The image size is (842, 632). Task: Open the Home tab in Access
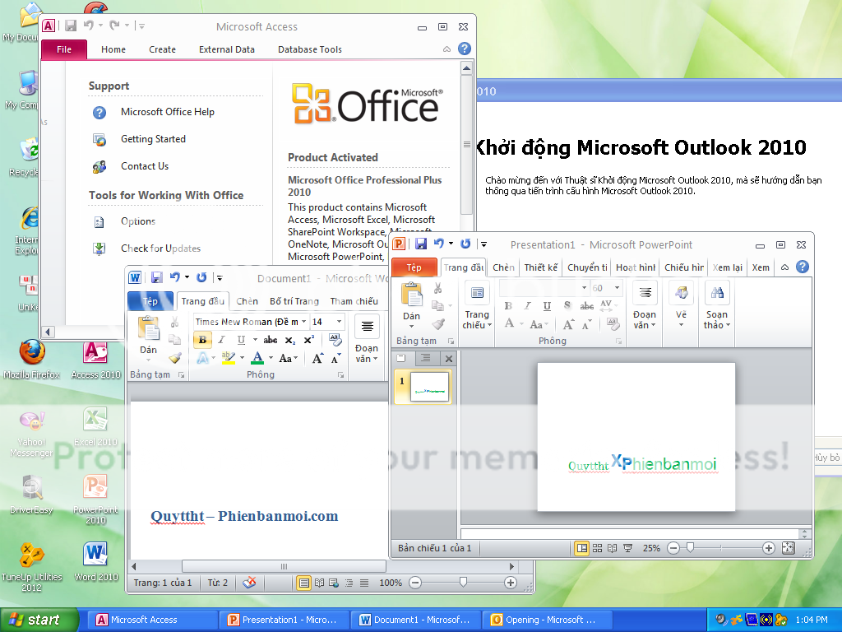pyautogui.click(x=113, y=49)
